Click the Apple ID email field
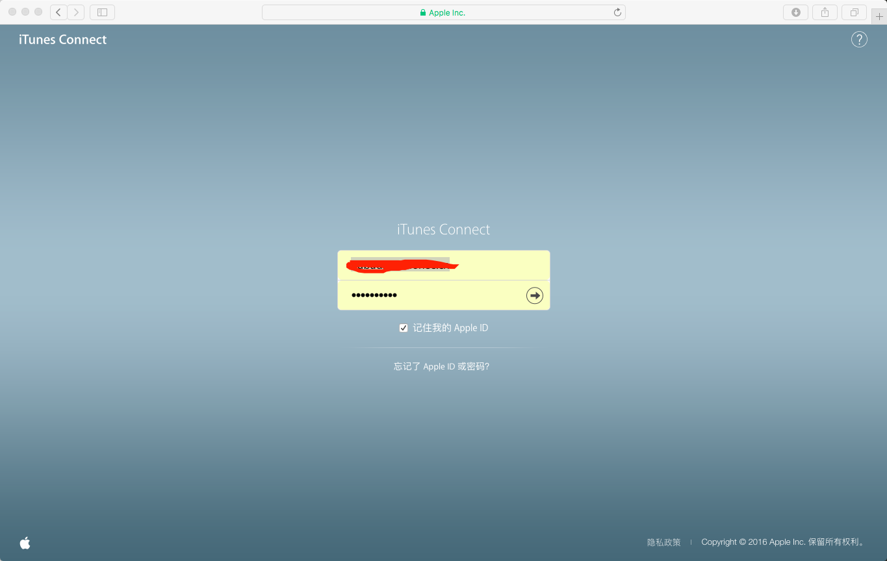The width and height of the screenshot is (887, 561). click(444, 265)
